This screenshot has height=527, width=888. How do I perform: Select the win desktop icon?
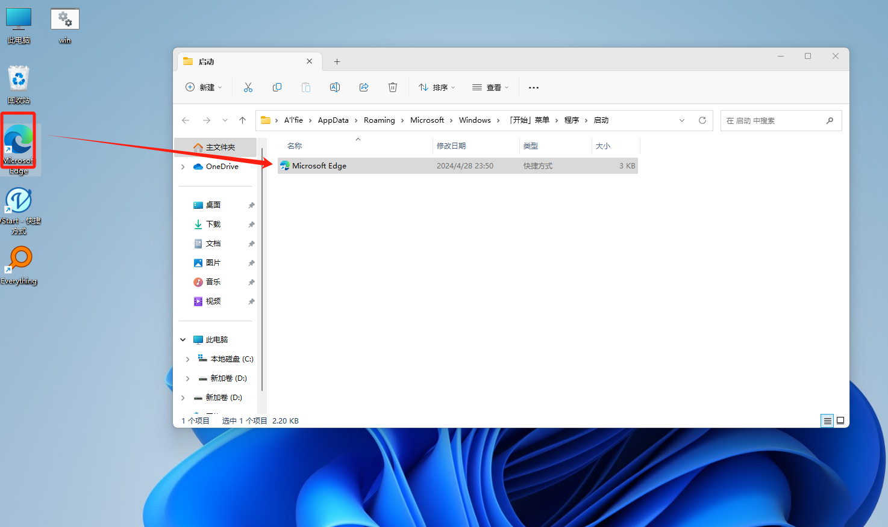click(65, 26)
